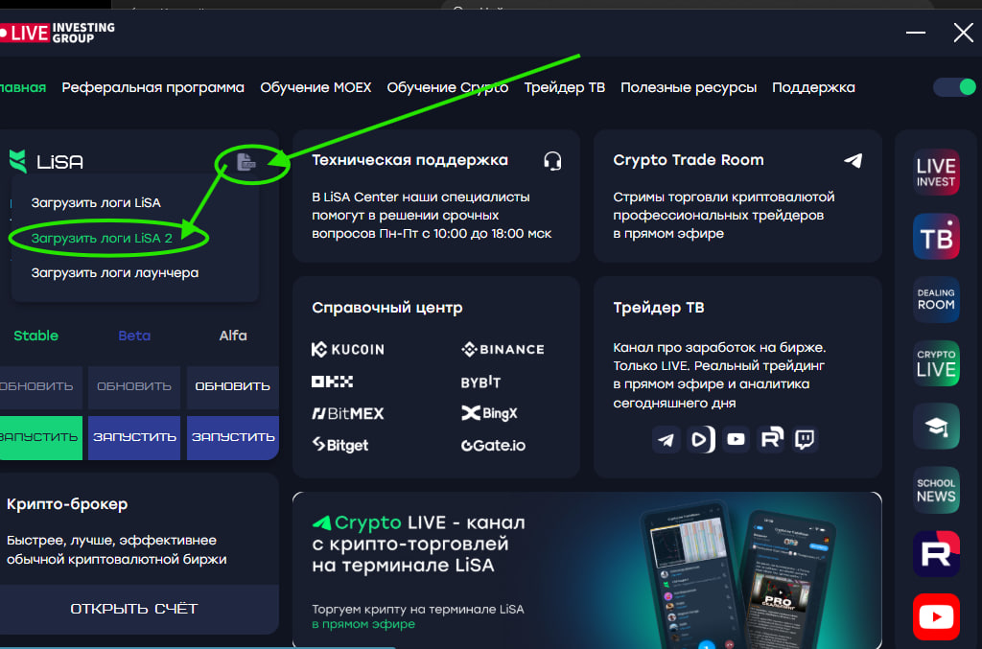Open the Gate.io help link
The width and height of the screenshot is (982, 649).
(x=494, y=446)
